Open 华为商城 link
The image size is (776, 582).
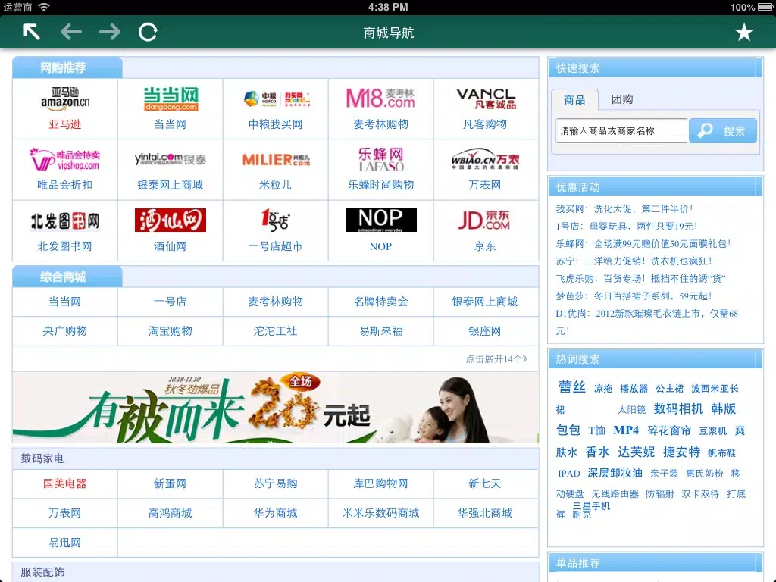(276, 513)
